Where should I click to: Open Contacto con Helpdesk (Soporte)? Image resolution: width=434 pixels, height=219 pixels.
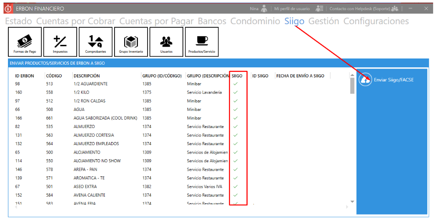click(x=357, y=8)
